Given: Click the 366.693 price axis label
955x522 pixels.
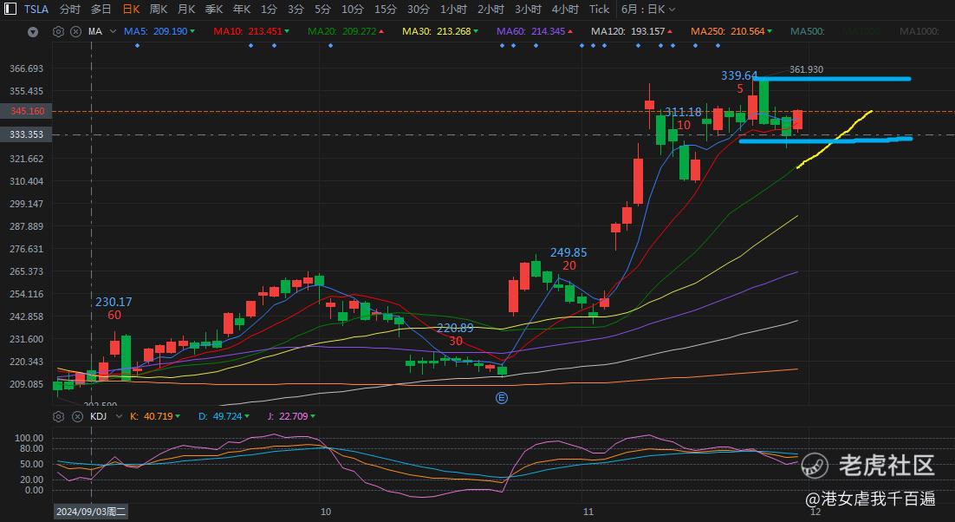Looking at the screenshot, I should coord(26,69).
